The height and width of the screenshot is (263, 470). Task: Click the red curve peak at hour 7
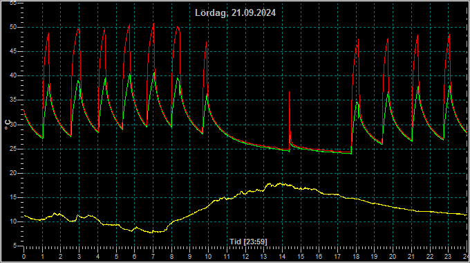[153, 24]
